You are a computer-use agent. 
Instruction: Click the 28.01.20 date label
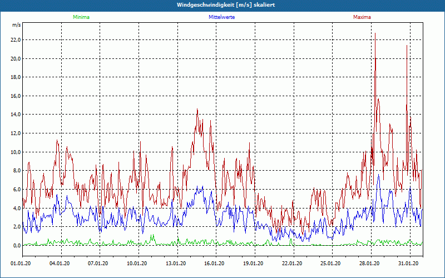369,264
